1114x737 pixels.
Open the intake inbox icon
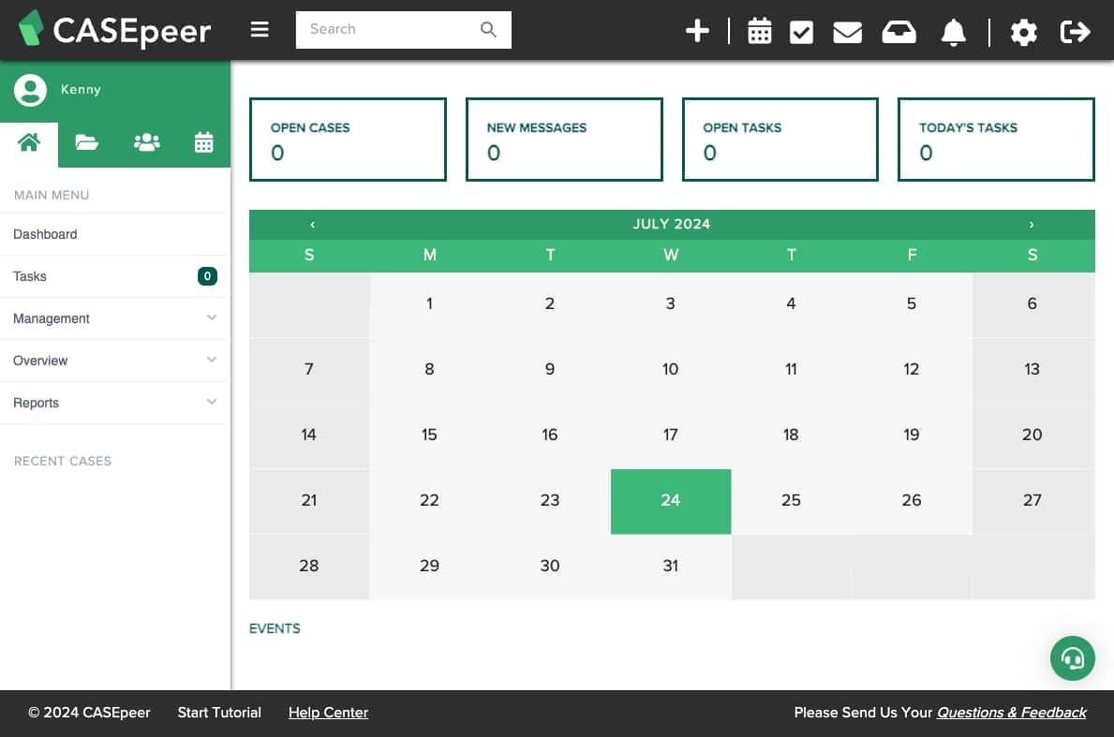pyautogui.click(x=899, y=31)
